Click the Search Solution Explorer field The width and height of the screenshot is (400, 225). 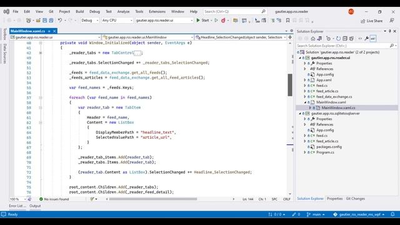click(x=346, y=46)
